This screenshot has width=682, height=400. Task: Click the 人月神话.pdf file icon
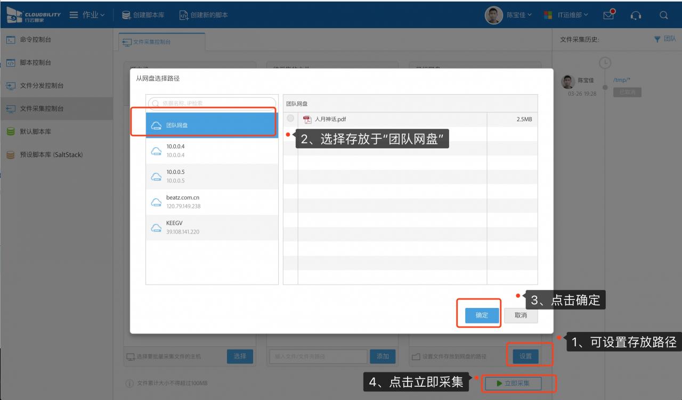pos(307,119)
